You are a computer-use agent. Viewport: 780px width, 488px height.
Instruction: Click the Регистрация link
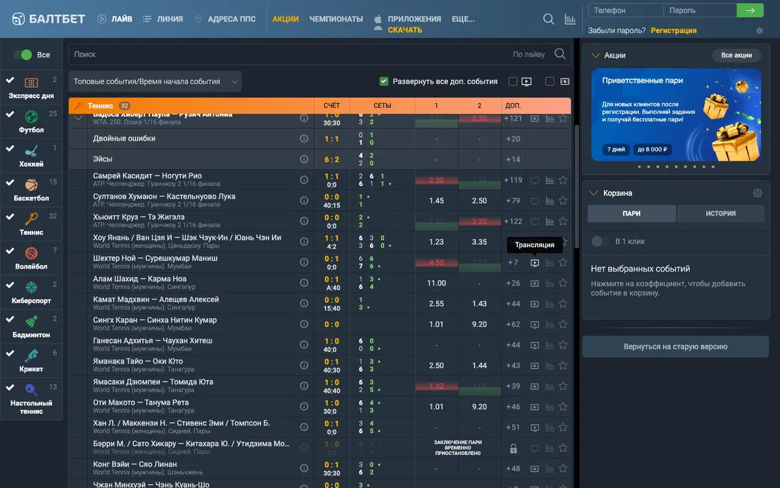click(673, 31)
